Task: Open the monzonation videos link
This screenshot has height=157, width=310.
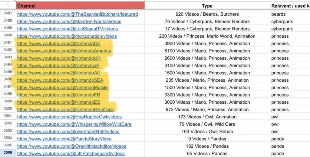Action: click(x=67, y=36)
